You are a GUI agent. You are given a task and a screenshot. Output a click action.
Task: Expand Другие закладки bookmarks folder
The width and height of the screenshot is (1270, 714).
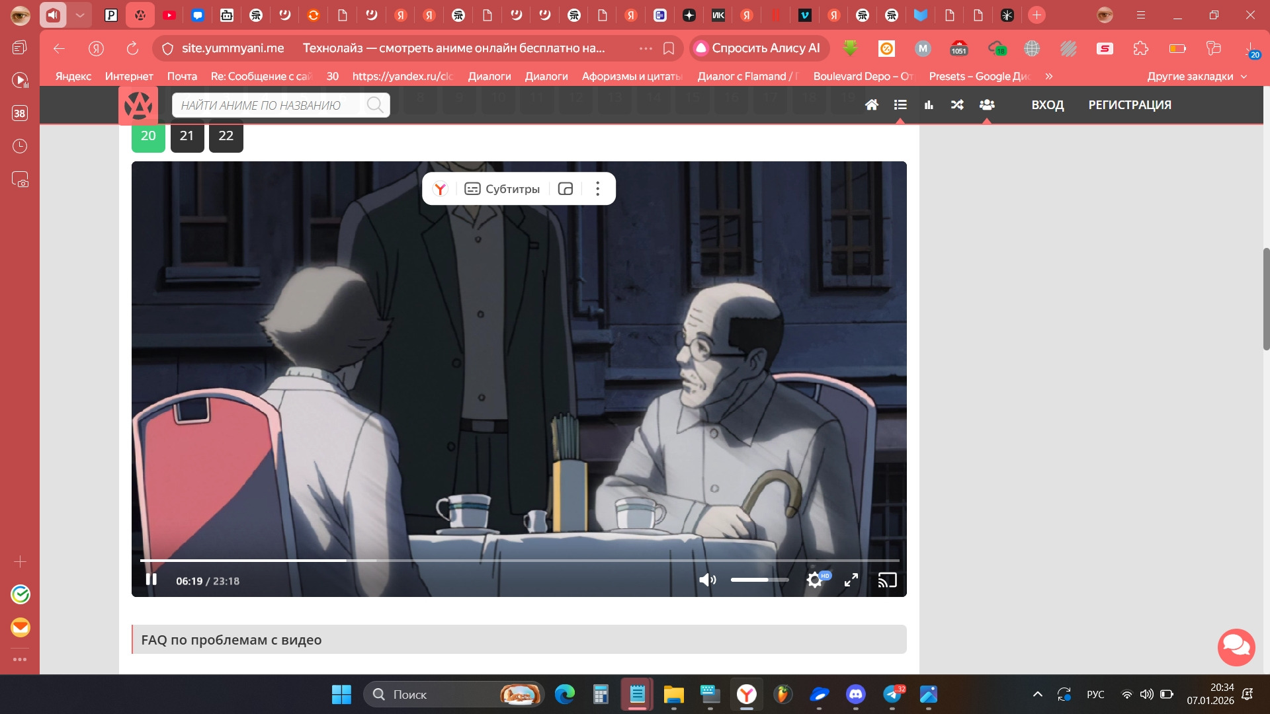coord(1196,76)
